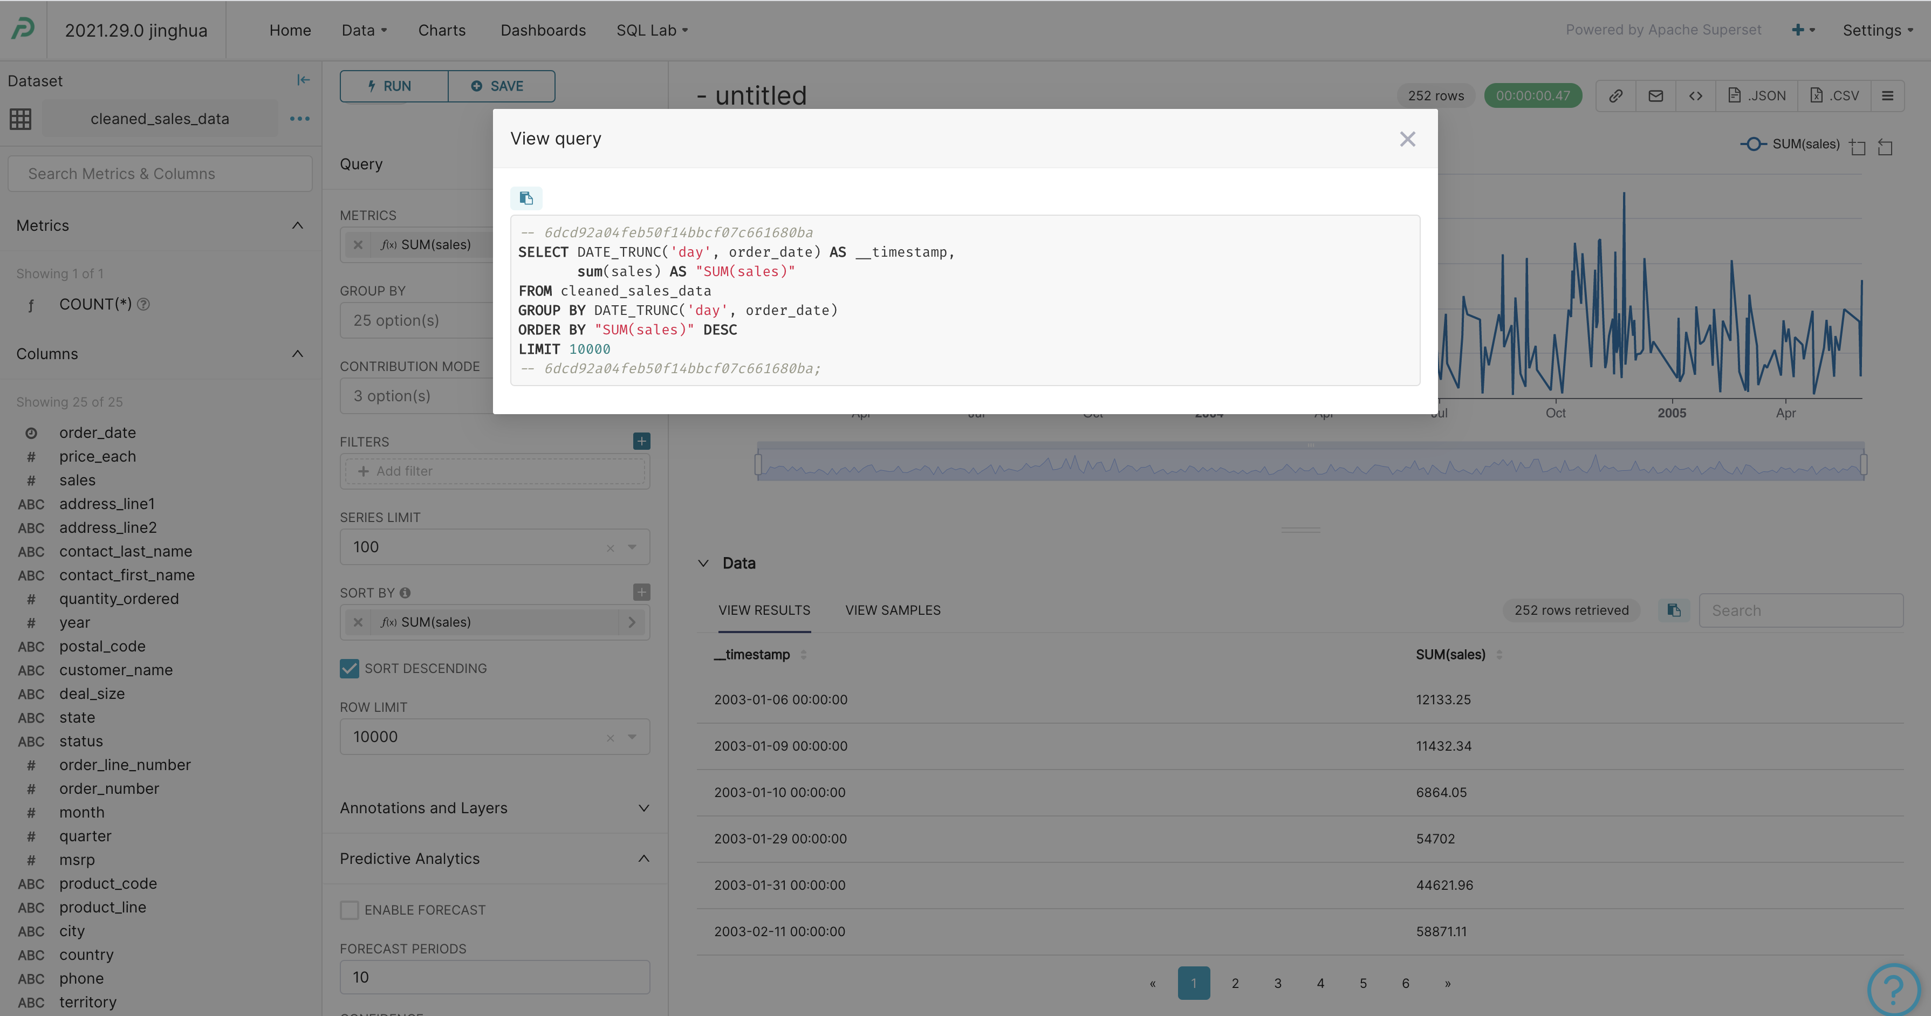Open the Row Limit dropdown
1931x1016 pixels.
(x=632, y=737)
